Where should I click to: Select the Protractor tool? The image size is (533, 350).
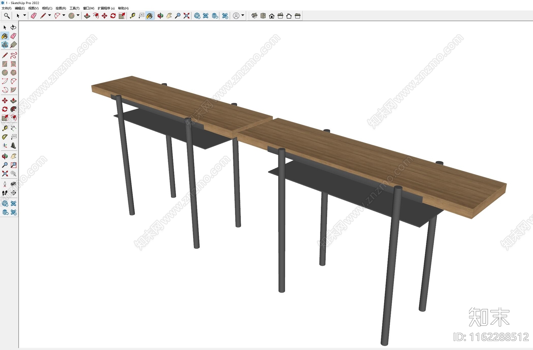5,137
